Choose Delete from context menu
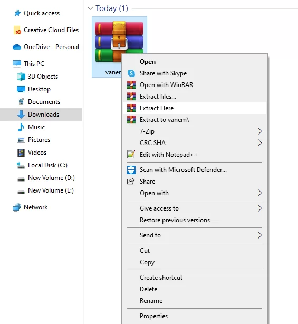The height and width of the screenshot is (324, 298). (x=195, y=289)
